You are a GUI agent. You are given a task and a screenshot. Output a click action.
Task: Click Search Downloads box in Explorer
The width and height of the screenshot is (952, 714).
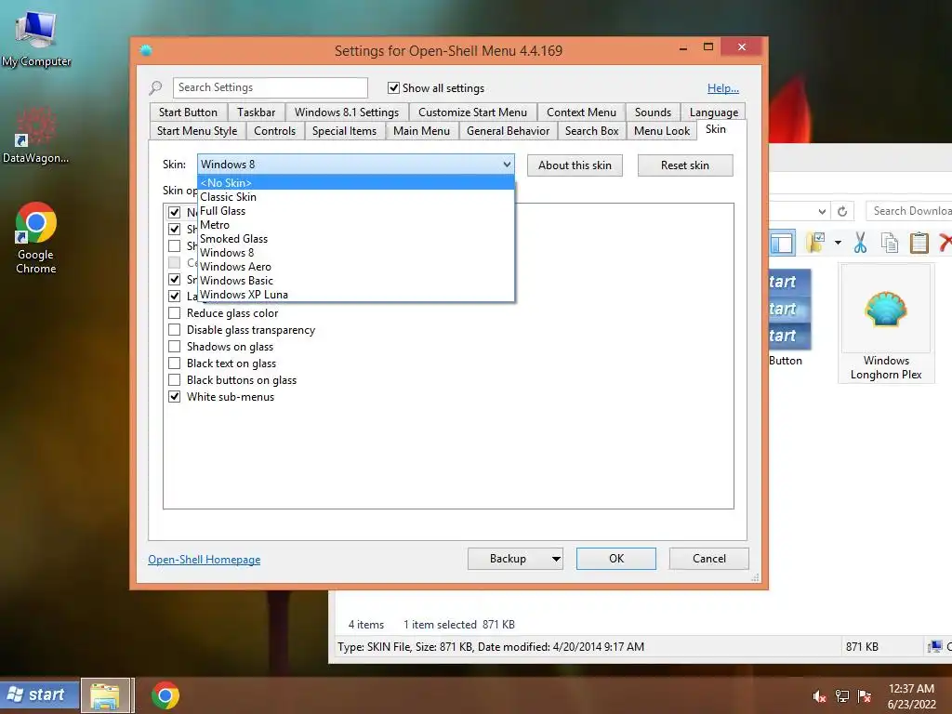909,211
